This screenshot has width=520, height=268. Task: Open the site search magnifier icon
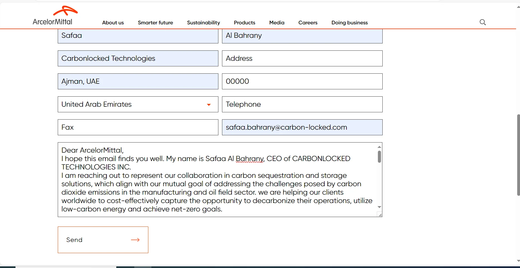(482, 22)
